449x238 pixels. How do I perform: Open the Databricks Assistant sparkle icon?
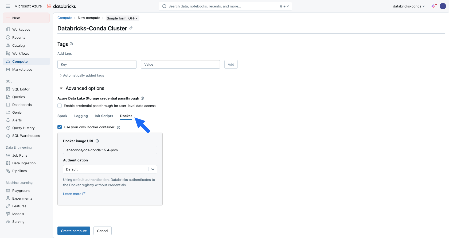click(434, 6)
